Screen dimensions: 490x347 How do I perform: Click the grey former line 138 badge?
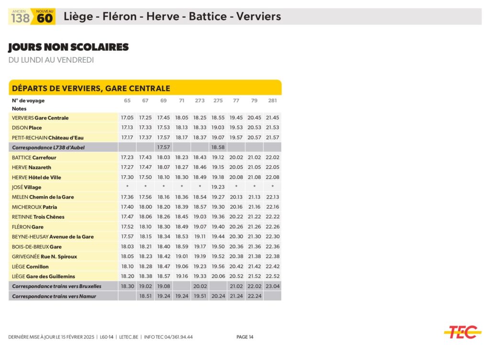pyautogui.click(x=20, y=17)
